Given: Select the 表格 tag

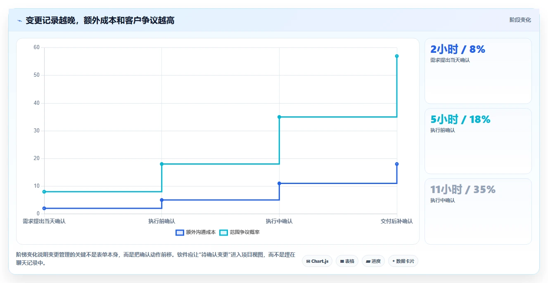Looking at the screenshot, I should coord(347,261).
